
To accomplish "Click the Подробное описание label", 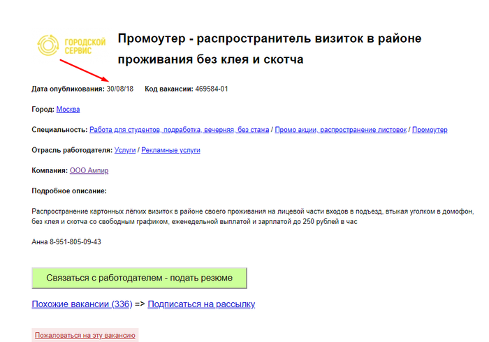I will (x=69, y=191).
